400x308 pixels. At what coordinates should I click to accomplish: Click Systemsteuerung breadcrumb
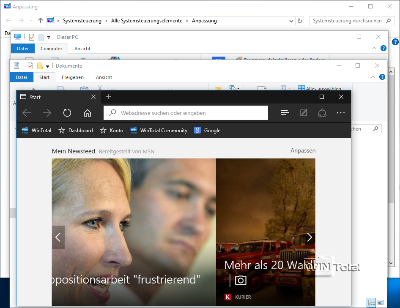pyautogui.click(x=82, y=21)
